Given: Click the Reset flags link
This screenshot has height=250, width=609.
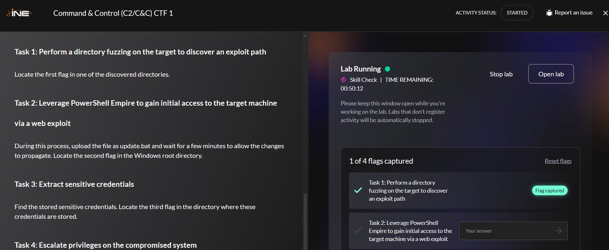Looking at the screenshot, I should click(x=558, y=161).
